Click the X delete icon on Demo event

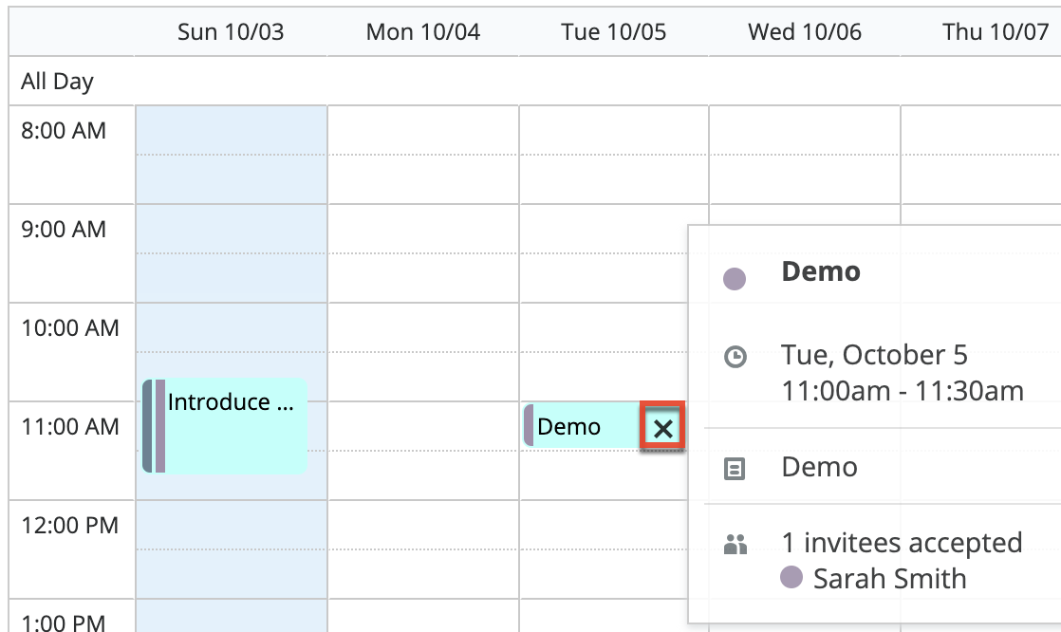click(662, 428)
